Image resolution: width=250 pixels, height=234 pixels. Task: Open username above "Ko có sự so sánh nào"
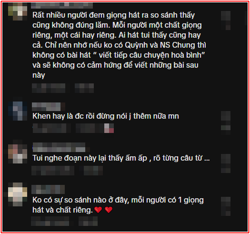coord(48,189)
